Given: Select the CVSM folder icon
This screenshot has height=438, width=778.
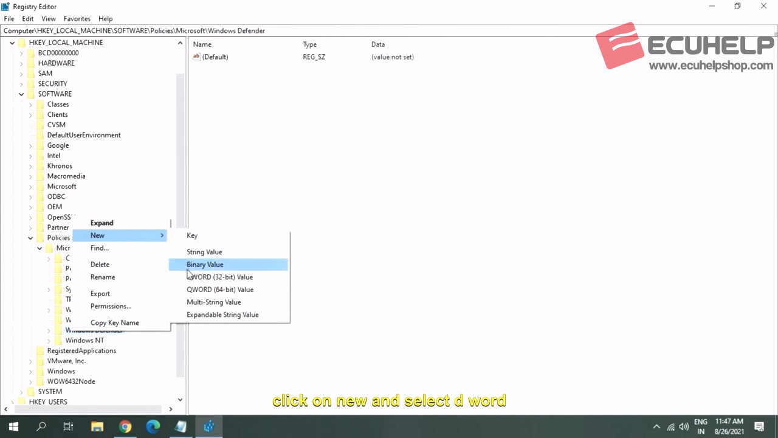Looking at the screenshot, I should click(x=40, y=125).
